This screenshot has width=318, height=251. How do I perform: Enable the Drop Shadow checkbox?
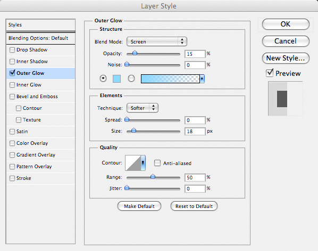[12, 50]
